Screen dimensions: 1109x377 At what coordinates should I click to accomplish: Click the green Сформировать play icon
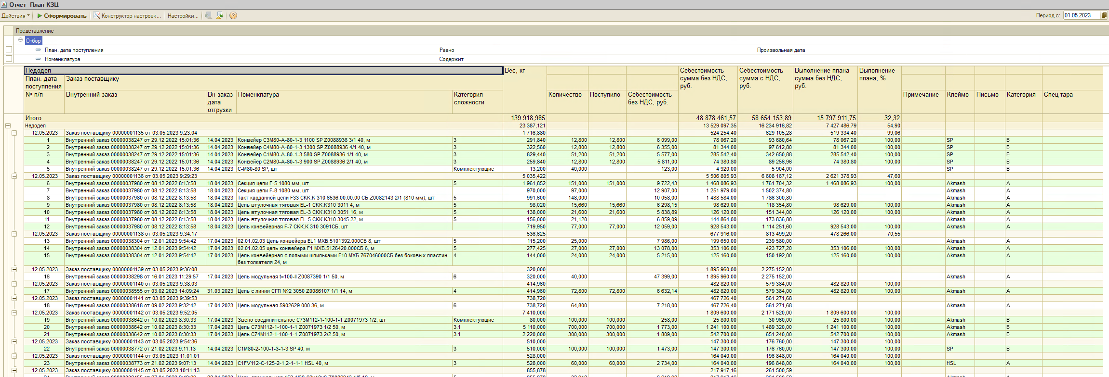(40, 16)
